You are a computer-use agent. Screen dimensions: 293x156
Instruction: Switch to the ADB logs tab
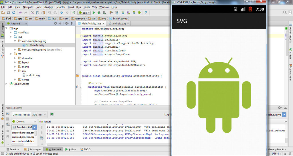[x=39, y=115]
